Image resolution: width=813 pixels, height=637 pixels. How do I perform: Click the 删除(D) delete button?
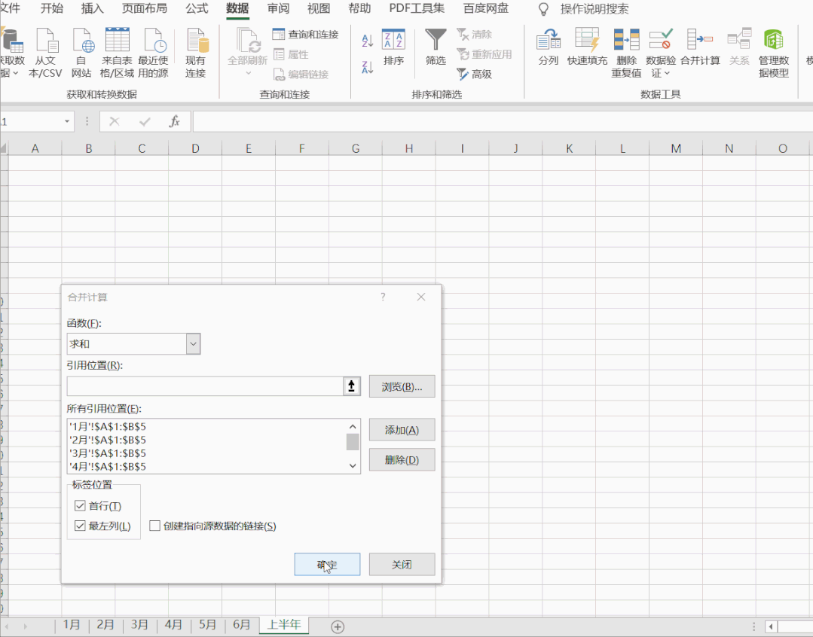coord(402,460)
